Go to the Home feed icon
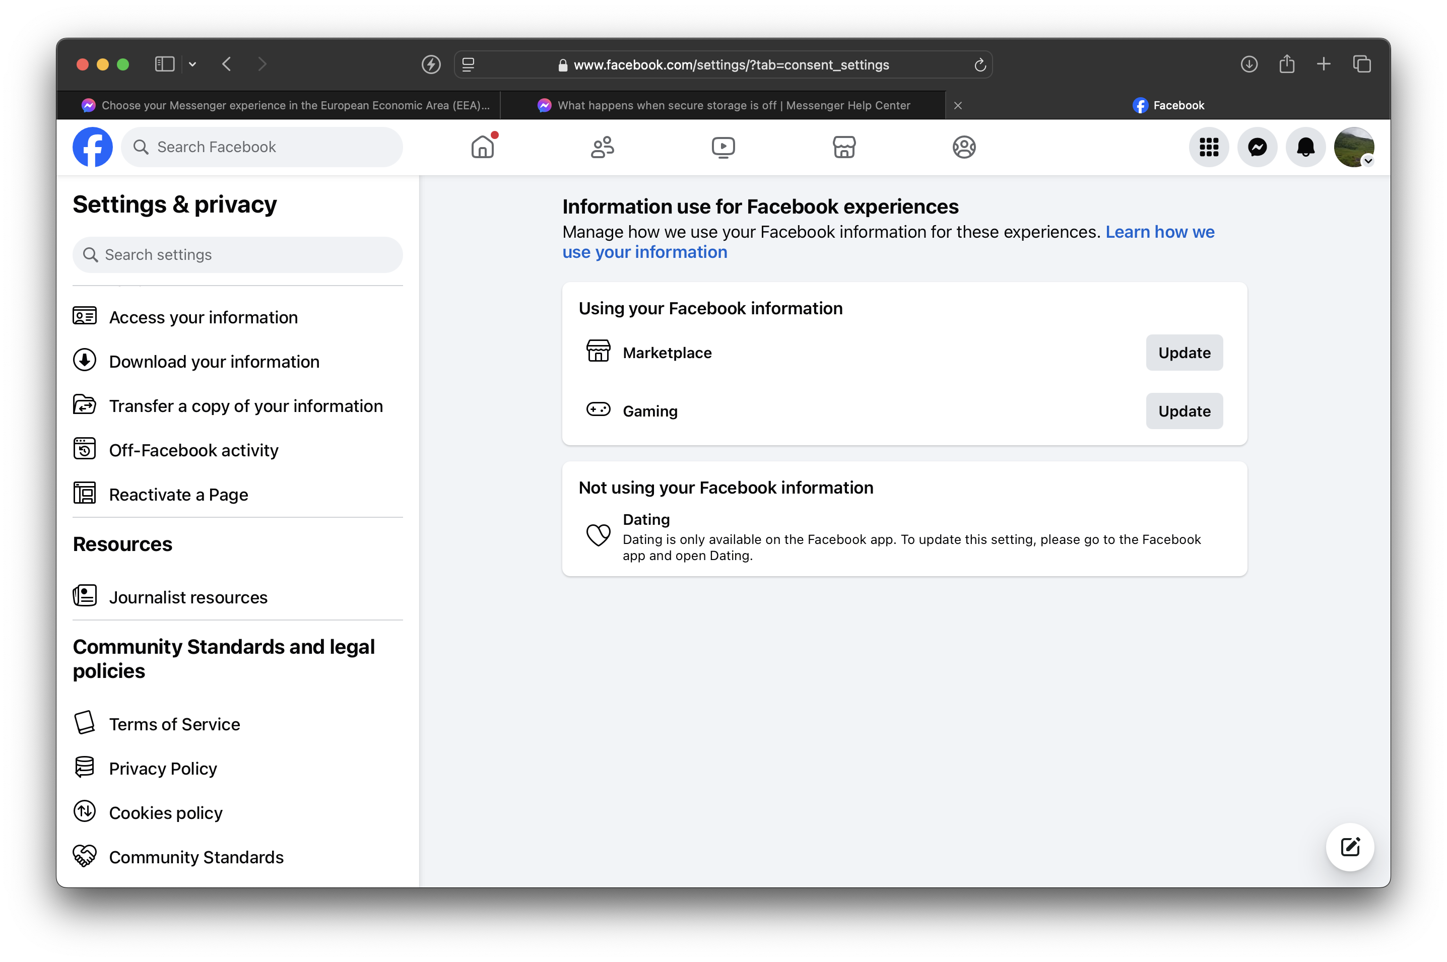 click(x=482, y=147)
